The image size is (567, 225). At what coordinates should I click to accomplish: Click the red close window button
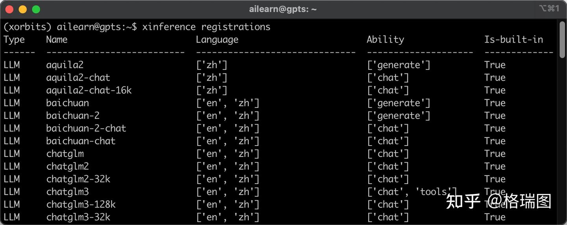pos(10,9)
